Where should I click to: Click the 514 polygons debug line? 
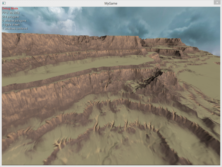[x=11, y=16]
